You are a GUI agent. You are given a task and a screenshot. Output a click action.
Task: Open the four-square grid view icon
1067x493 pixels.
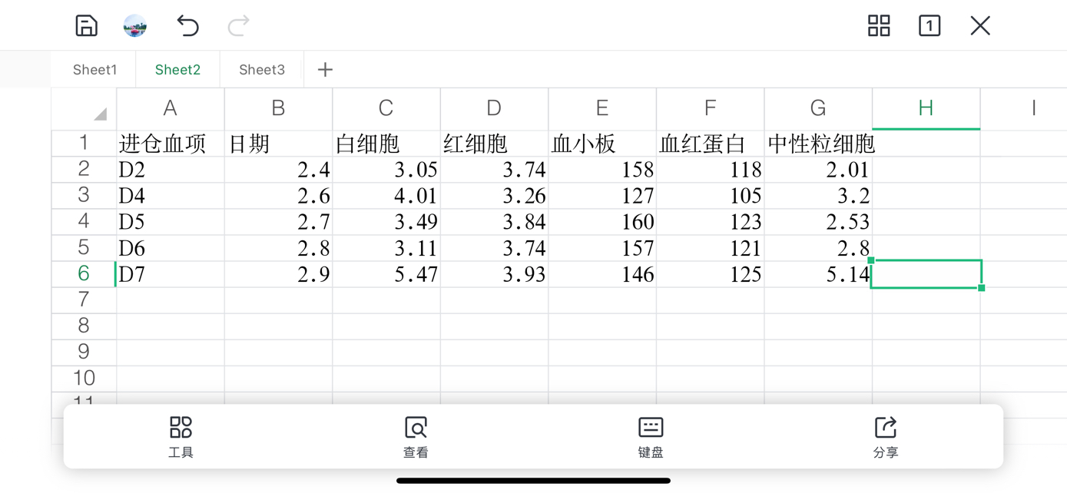879,25
